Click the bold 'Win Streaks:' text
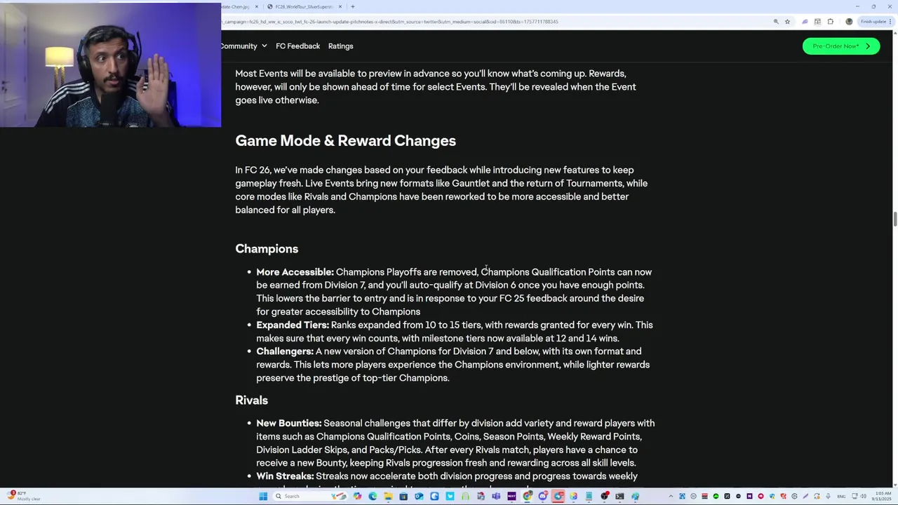Screen dimensions: 898x505 [x=285, y=476]
